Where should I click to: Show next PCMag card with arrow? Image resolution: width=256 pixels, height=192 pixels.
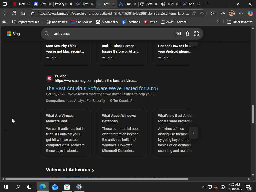(x=193, y=133)
